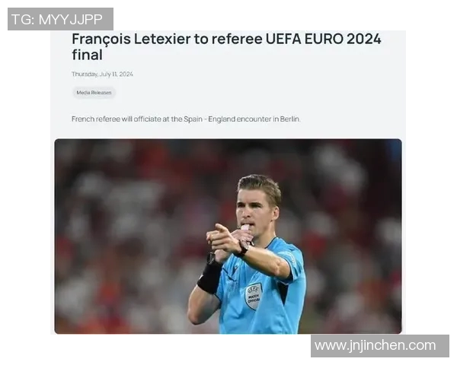This screenshot has width=457, height=365.
Task: Click the TG: MYYJJPP watermark label
Action: pos(60,19)
